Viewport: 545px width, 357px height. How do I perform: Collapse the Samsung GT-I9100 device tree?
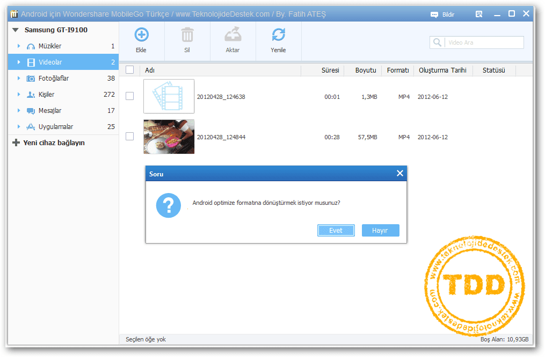(x=15, y=30)
